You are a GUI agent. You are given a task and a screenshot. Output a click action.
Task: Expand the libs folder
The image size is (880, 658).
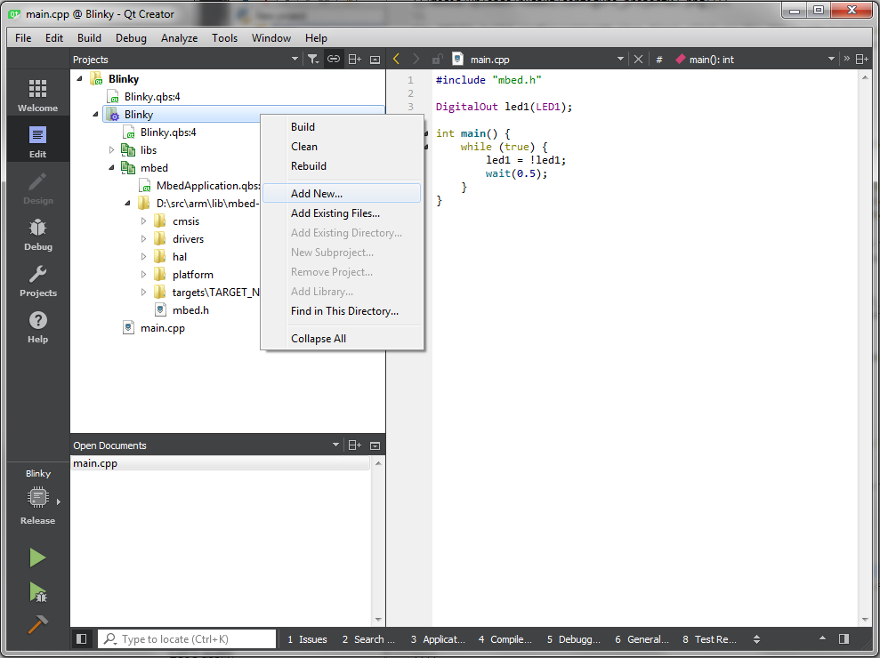click(109, 149)
